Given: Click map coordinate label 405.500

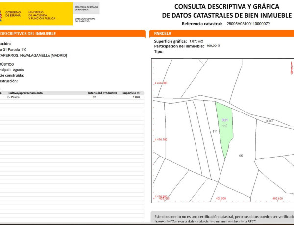Looking at the screenshot, I should coord(220,198).
